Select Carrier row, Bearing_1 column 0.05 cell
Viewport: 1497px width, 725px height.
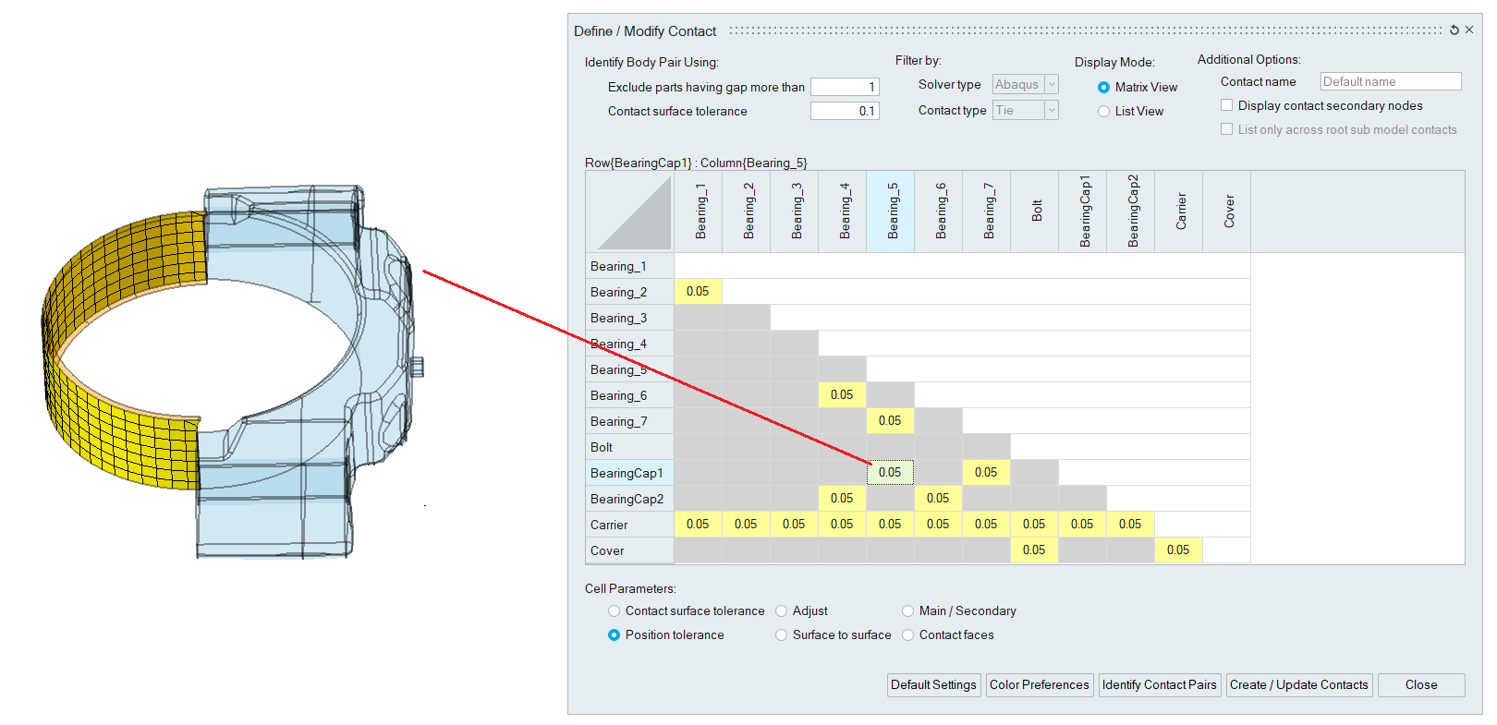(x=699, y=525)
